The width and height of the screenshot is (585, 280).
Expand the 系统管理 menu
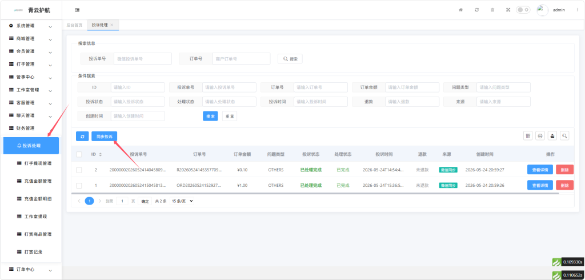coord(31,26)
